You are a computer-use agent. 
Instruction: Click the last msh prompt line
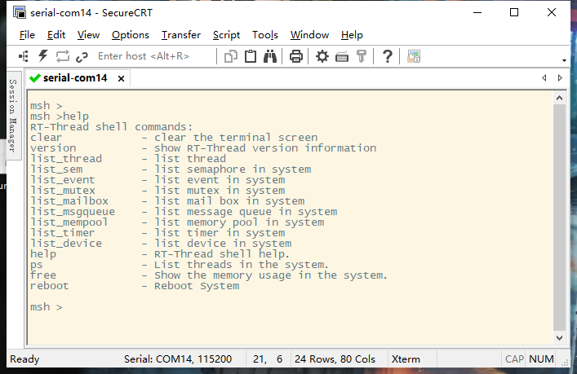47,306
